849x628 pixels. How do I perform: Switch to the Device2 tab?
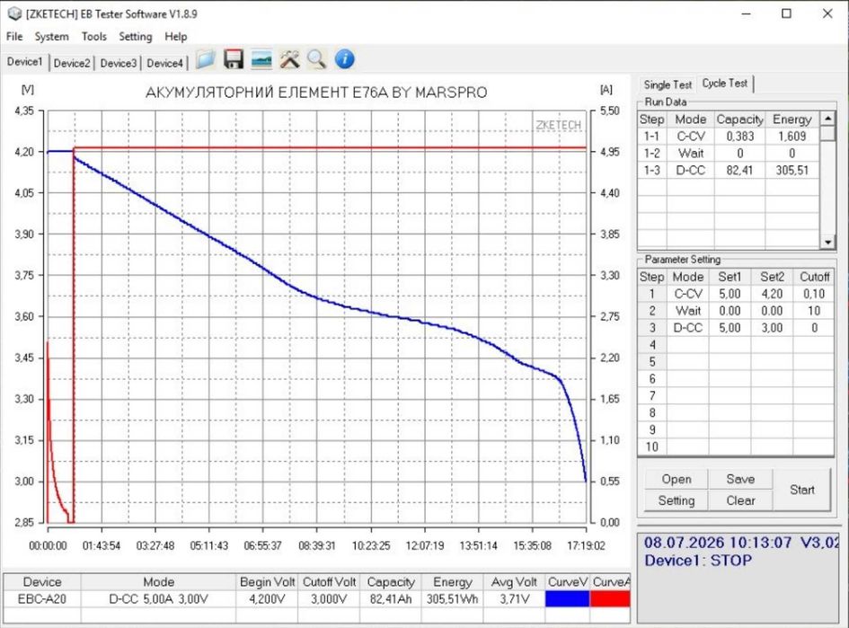[72, 64]
